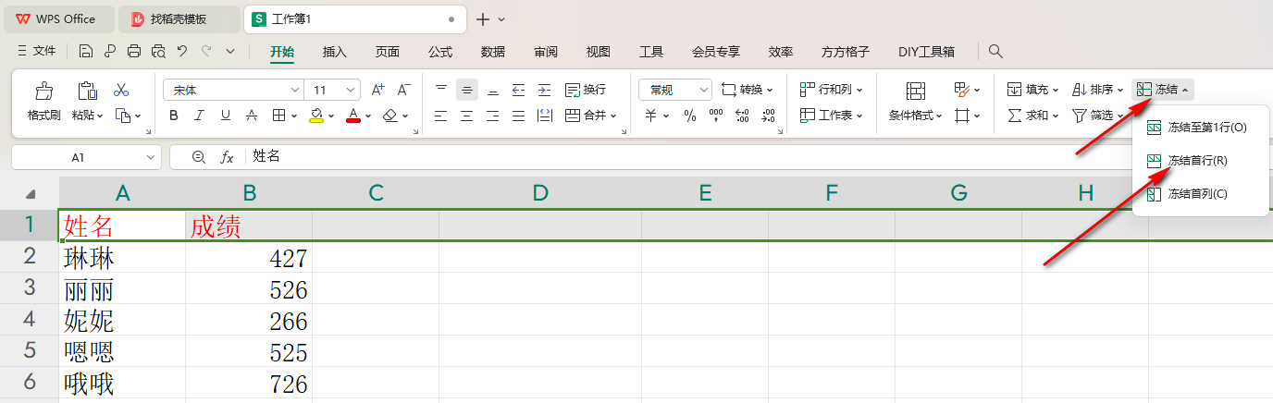Click the percent style icon
Screen dimensions: 1273x403
(x=689, y=116)
